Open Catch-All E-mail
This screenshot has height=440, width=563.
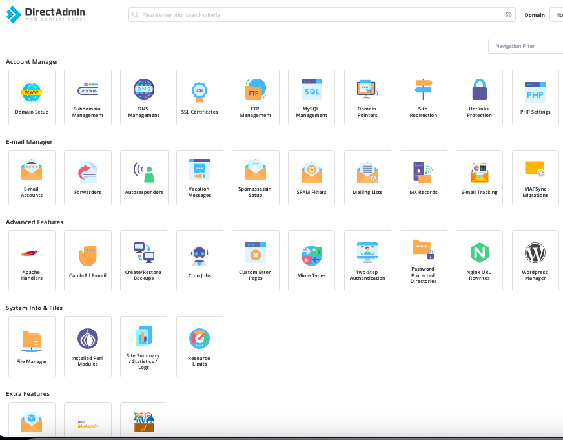88,260
